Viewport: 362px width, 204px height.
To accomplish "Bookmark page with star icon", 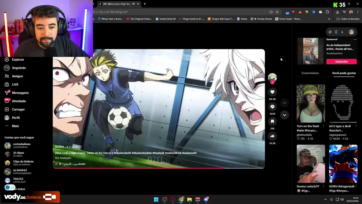I will 277,12.
